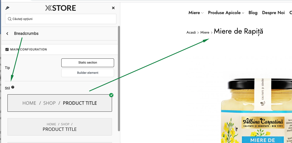Open the Stil help tooltip icon
The width and height of the screenshot is (292, 143).
pos(13,87)
